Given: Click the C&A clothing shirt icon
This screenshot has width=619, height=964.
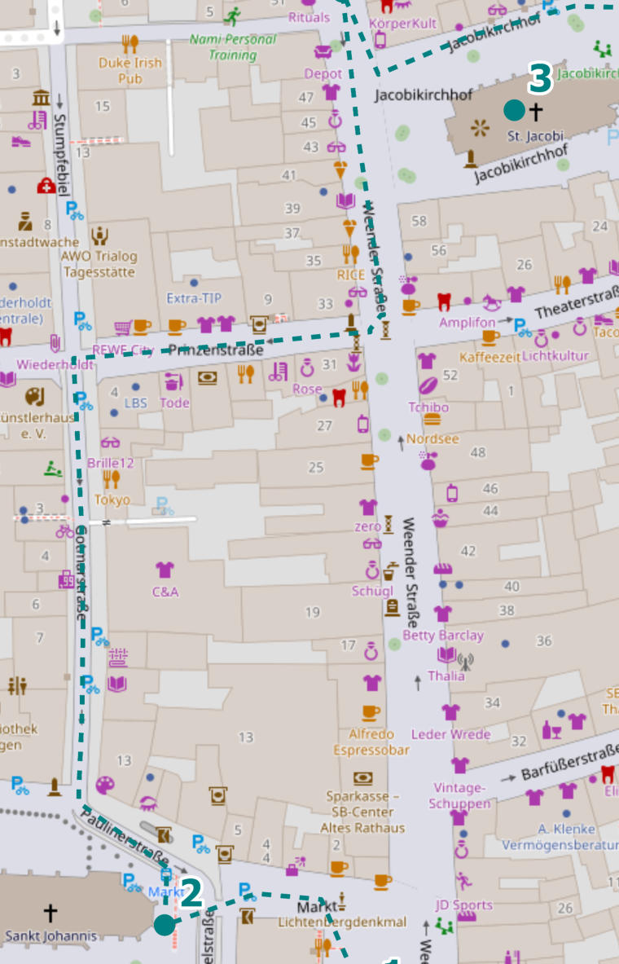Looking at the screenshot, I should [165, 570].
